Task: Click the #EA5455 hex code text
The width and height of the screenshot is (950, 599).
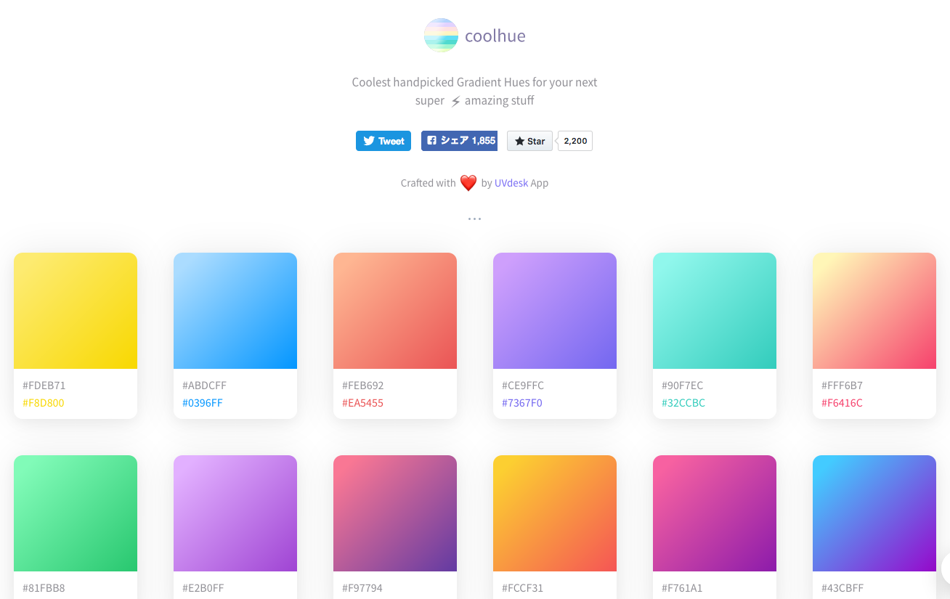Action: [x=363, y=403]
